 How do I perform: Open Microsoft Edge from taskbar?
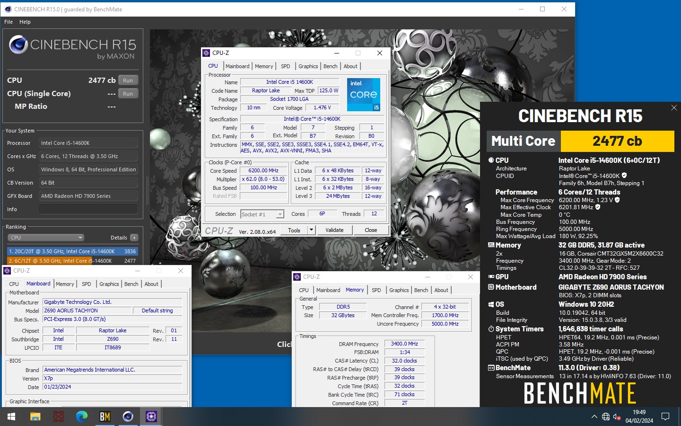(82, 417)
